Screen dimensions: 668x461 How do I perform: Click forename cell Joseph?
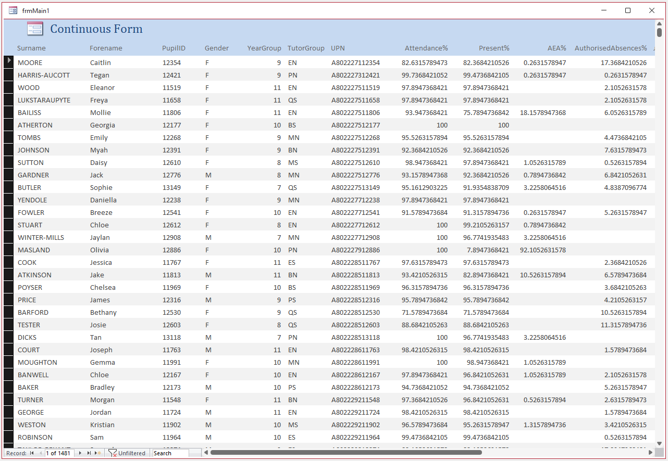click(101, 350)
